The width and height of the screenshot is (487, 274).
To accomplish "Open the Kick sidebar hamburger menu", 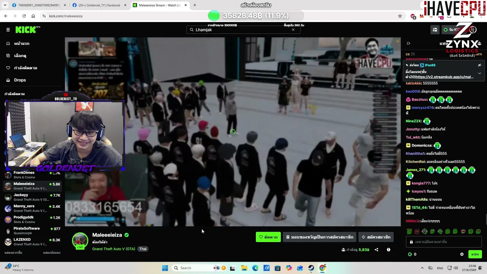I will pyautogui.click(x=8, y=30).
